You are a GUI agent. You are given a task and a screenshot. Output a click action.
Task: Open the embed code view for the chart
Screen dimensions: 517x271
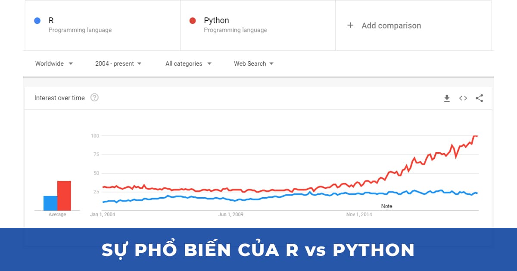tap(463, 98)
